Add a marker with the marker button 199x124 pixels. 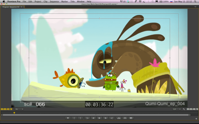pyautogui.click(x=68, y=118)
